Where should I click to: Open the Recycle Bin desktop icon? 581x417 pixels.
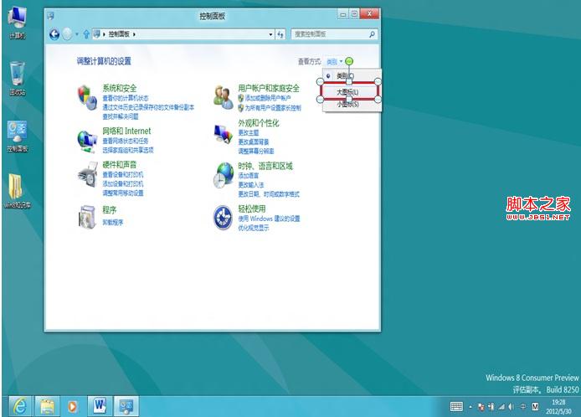pyautogui.click(x=17, y=79)
